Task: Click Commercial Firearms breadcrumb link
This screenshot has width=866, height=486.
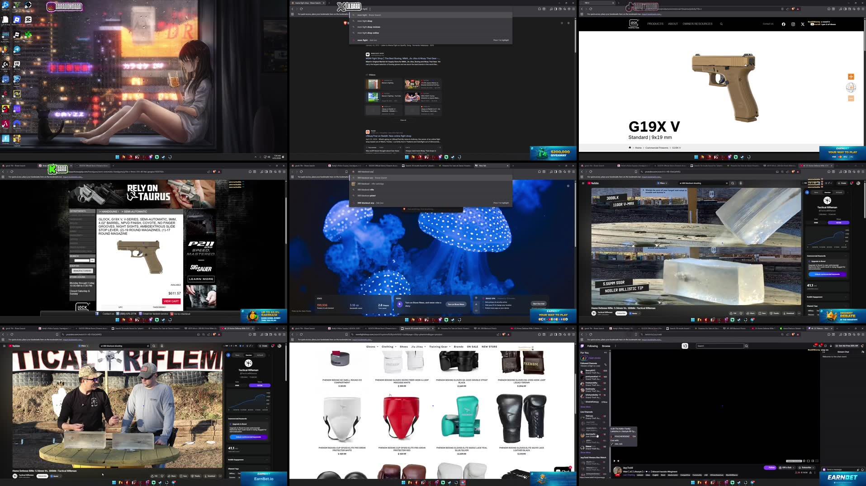Action: click(x=657, y=148)
